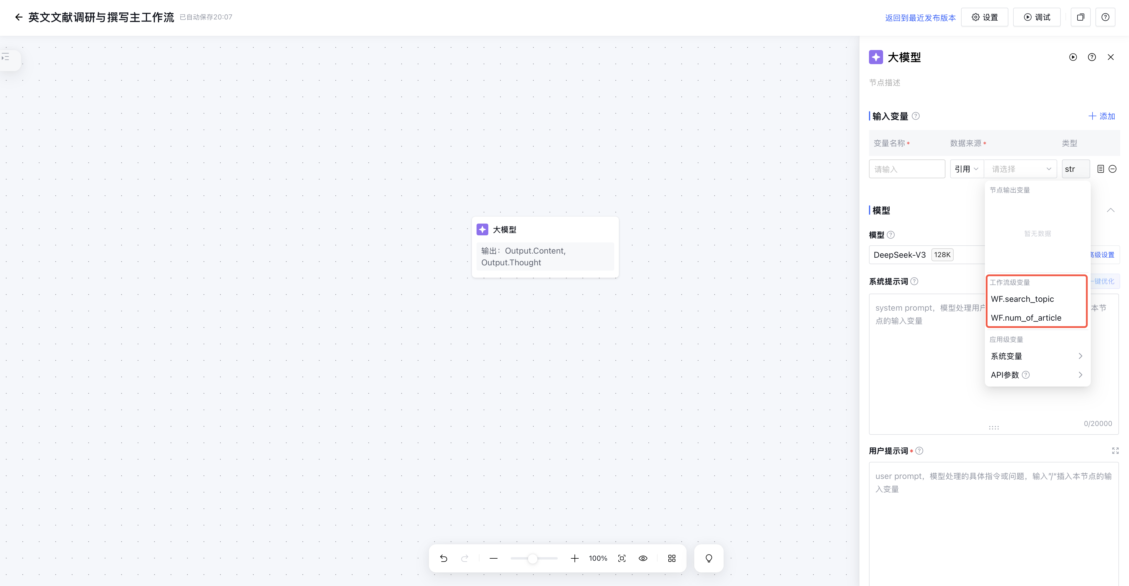1129x586 pixels.
Task: Click the undo icon in bottom toolbar
Action: 444,558
